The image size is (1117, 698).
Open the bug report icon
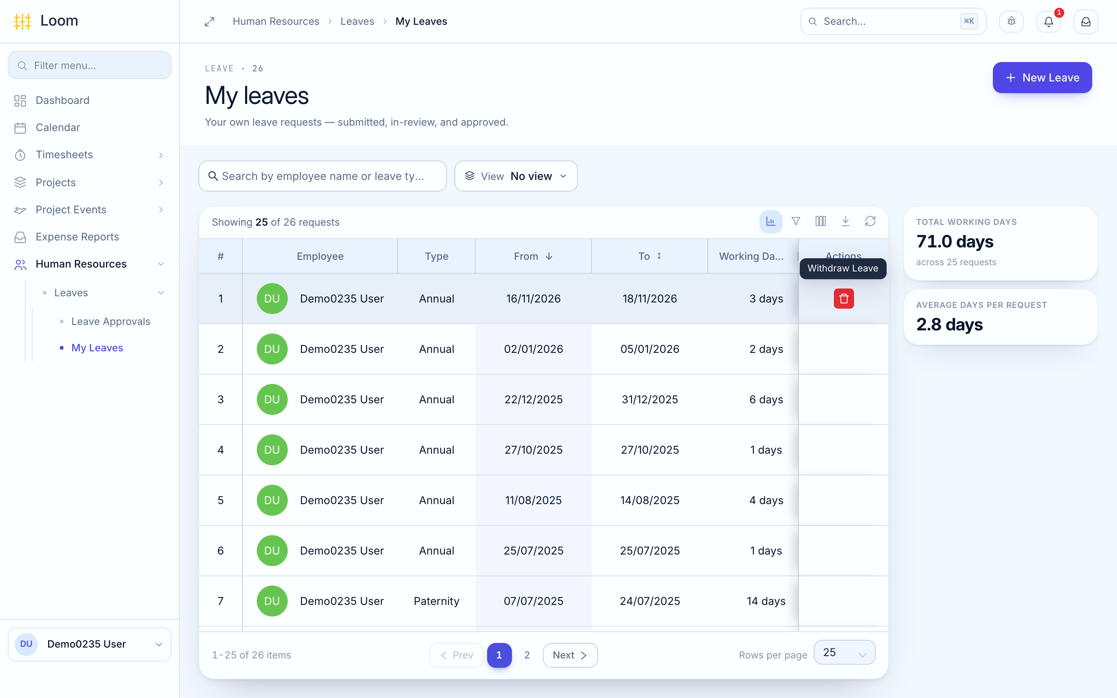pyautogui.click(x=1011, y=21)
